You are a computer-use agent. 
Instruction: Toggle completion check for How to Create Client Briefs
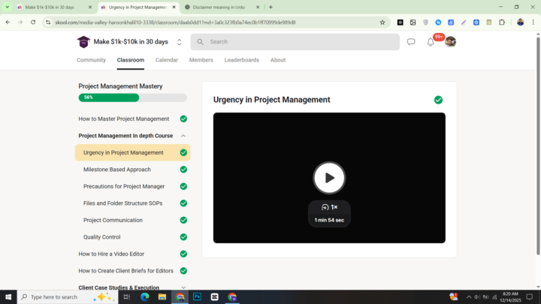pos(183,271)
